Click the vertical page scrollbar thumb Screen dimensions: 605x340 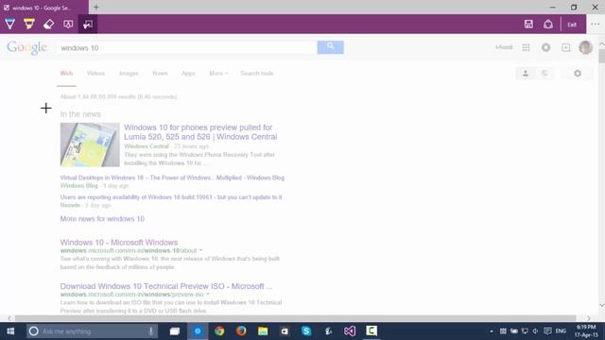[601, 56]
